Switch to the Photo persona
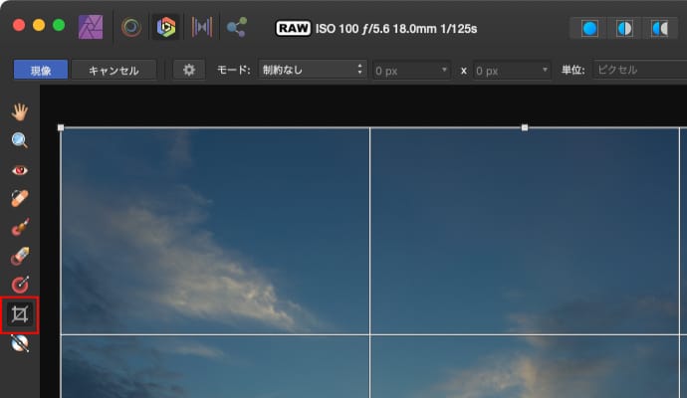The width and height of the screenshot is (687, 398). point(92,27)
